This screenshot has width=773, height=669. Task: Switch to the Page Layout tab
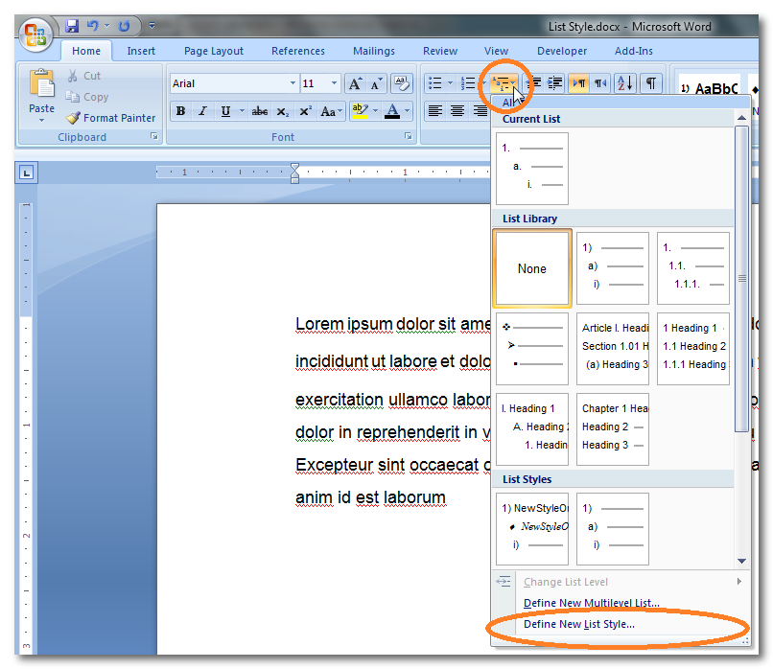pyautogui.click(x=214, y=51)
